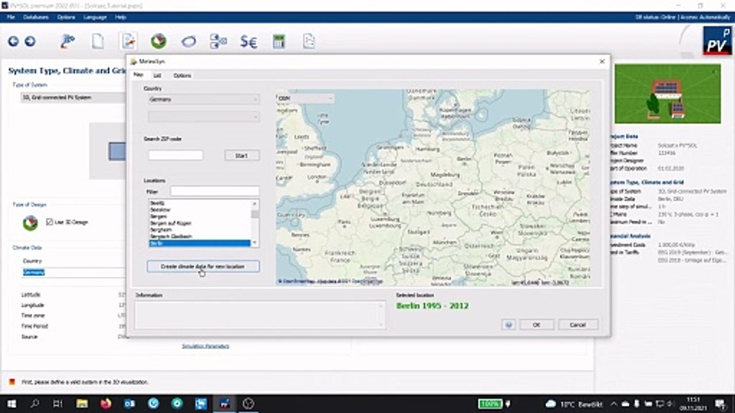
Task: Open the OSM map type dropdown
Action: [305, 99]
